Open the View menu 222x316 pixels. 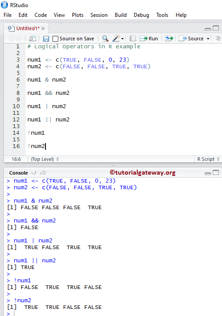click(59, 15)
